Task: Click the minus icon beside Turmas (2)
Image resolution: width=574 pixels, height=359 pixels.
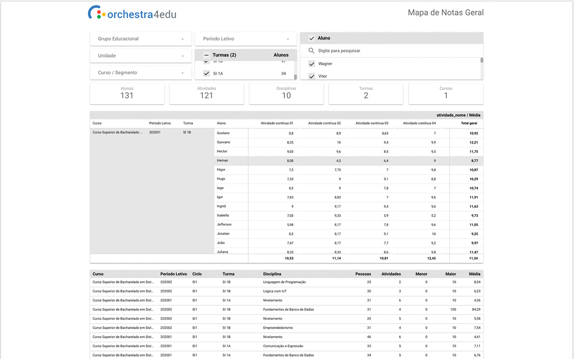Action: (206, 55)
